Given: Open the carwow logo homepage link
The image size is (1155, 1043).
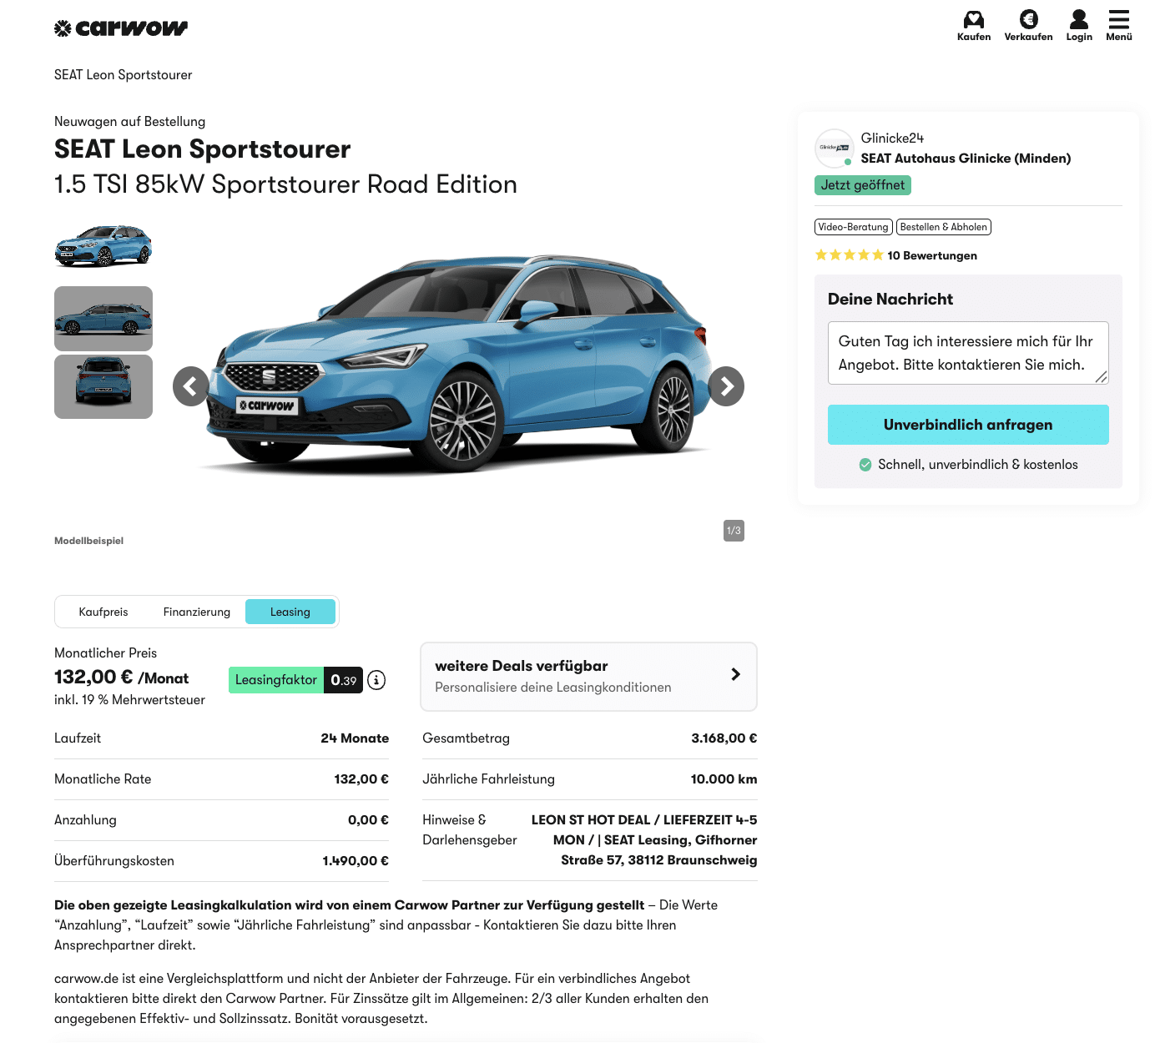Looking at the screenshot, I should (x=121, y=28).
